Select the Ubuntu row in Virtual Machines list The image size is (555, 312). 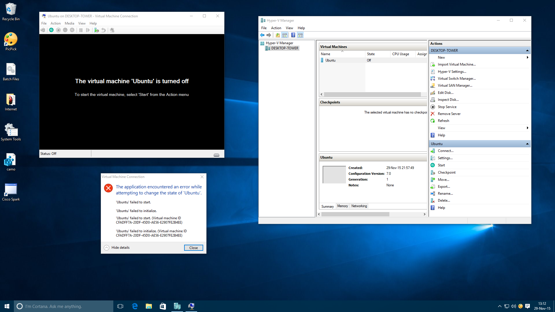[373, 60]
